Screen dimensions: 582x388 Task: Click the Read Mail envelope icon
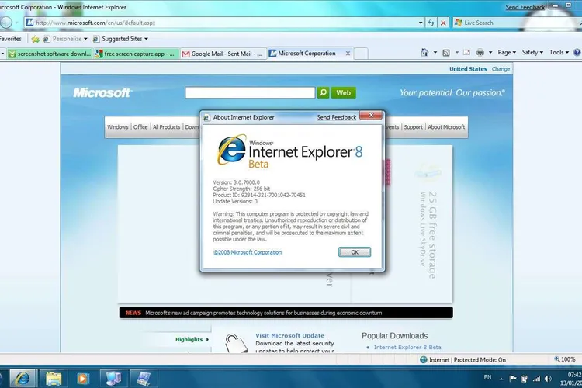tap(466, 53)
